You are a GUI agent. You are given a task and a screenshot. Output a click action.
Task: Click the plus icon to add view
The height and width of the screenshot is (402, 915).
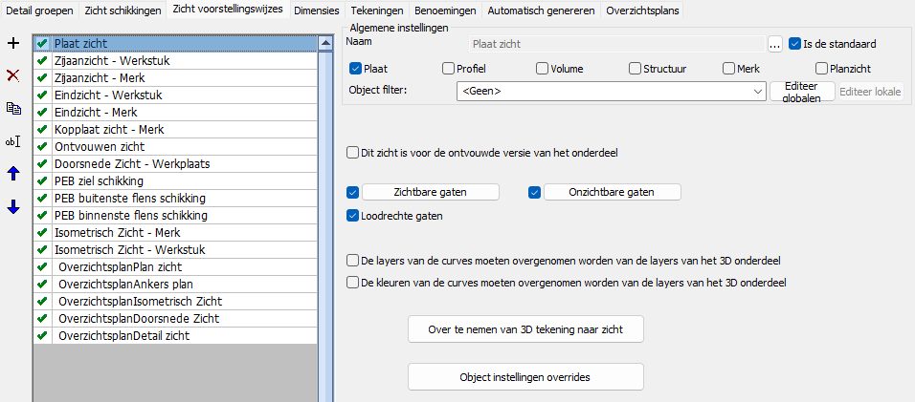(x=12, y=44)
